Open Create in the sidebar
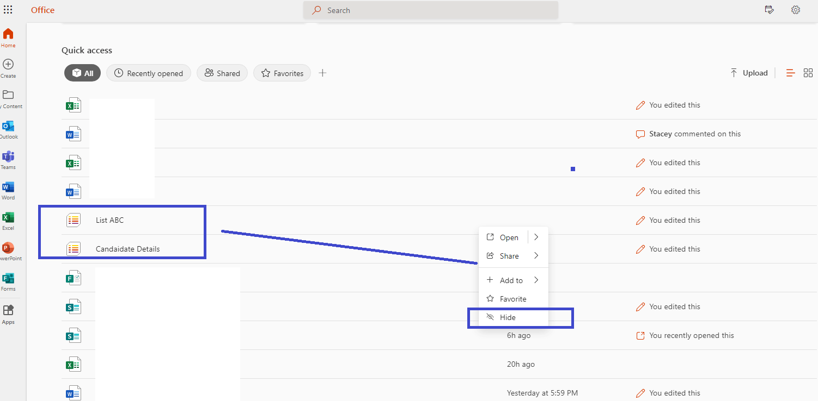This screenshot has width=818, height=401. [x=8, y=68]
